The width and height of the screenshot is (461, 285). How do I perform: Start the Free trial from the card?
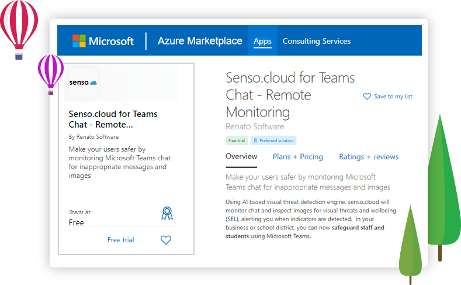pyautogui.click(x=120, y=240)
